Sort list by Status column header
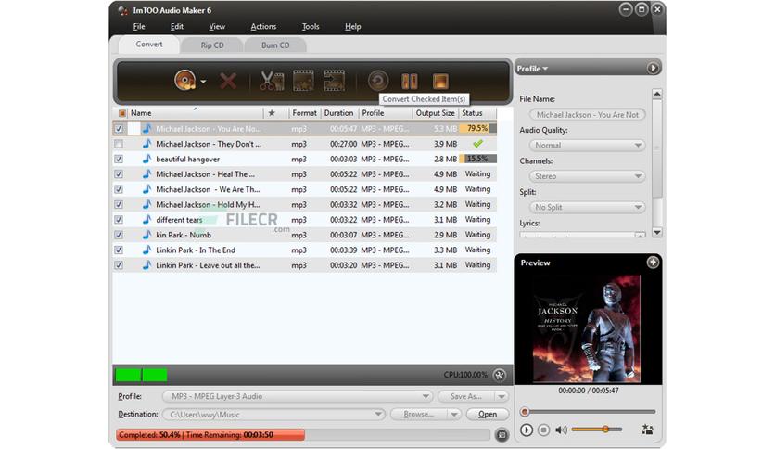Image resolution: width=775 pixels, height=449 pixels. [477, 113]
